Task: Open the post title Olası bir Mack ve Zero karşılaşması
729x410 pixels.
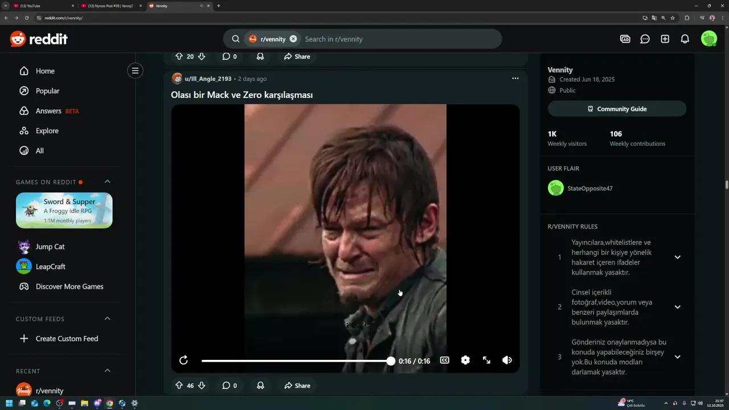Action: coord(241,95)
